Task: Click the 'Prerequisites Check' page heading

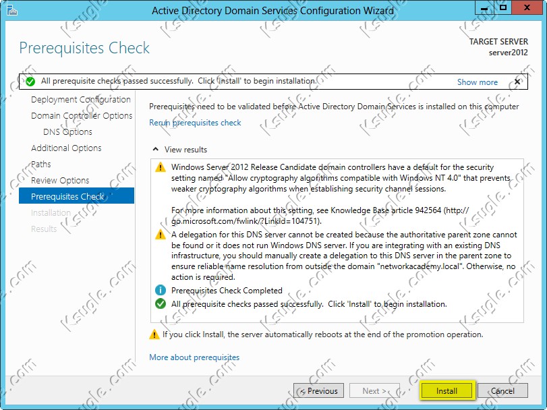Action: (x=84, y=48)
